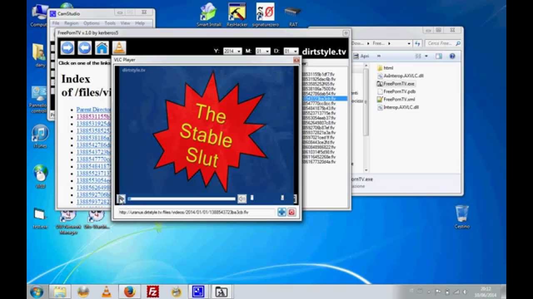
Task: Click the 1388543723ba video link
Action: pos(94,152)
